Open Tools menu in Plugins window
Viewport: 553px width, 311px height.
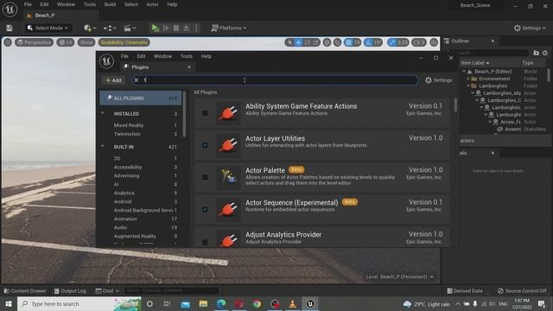(187, 56)
